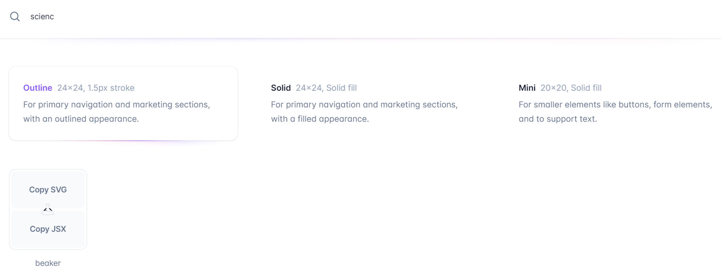721x273 pixels.
Task: Select the Outline icon style tab
Action: 123,104
